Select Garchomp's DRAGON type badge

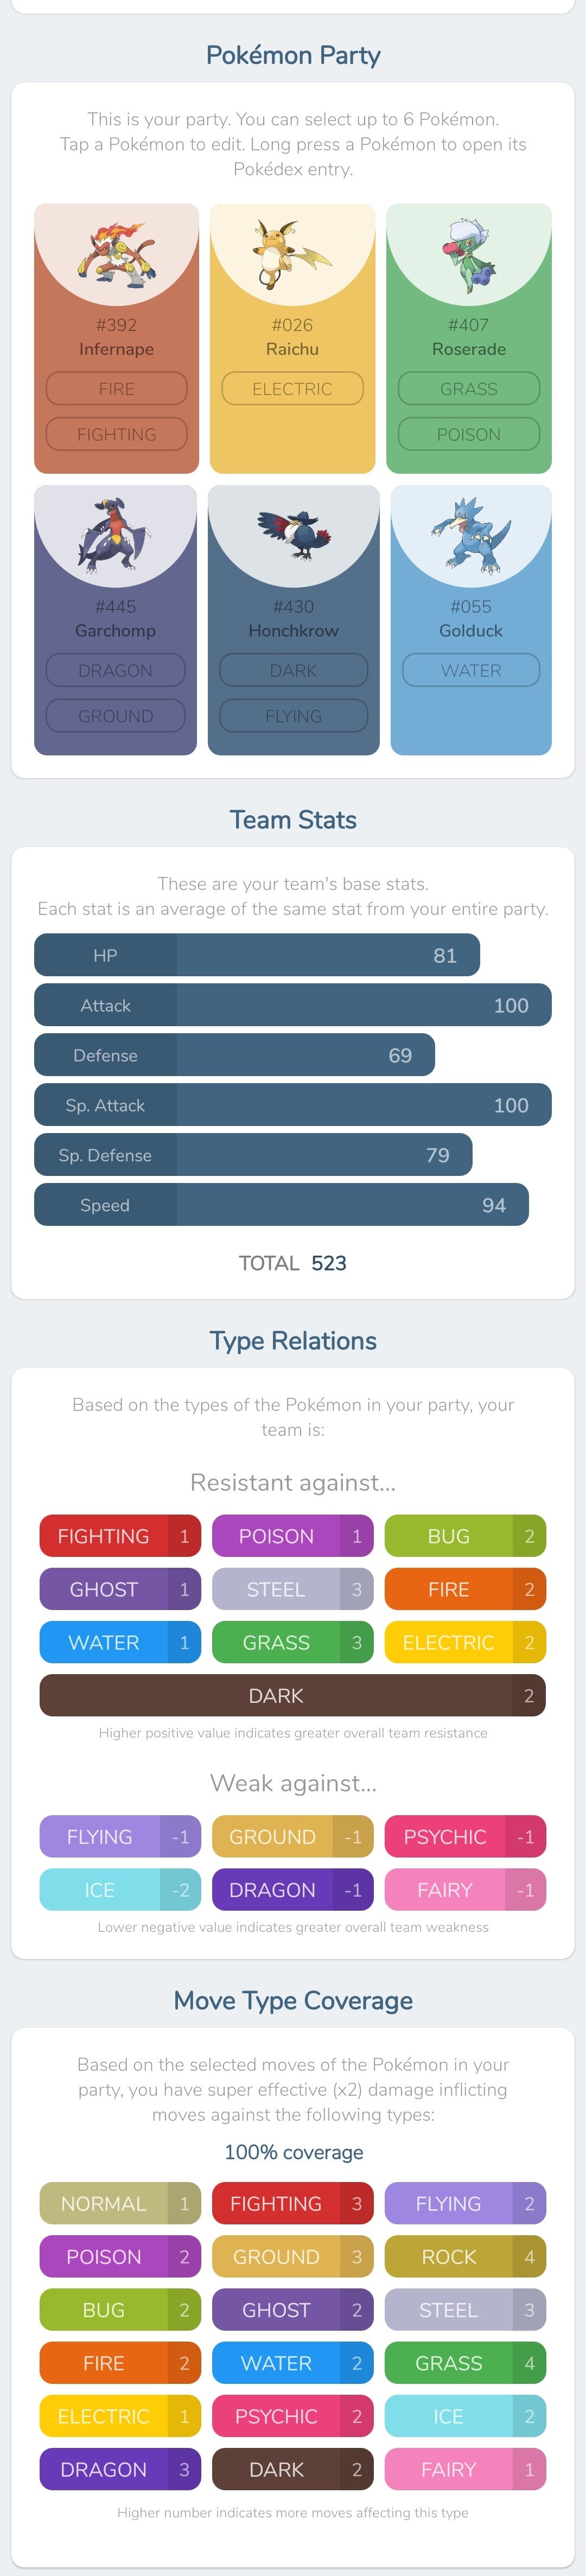point(115,670)
